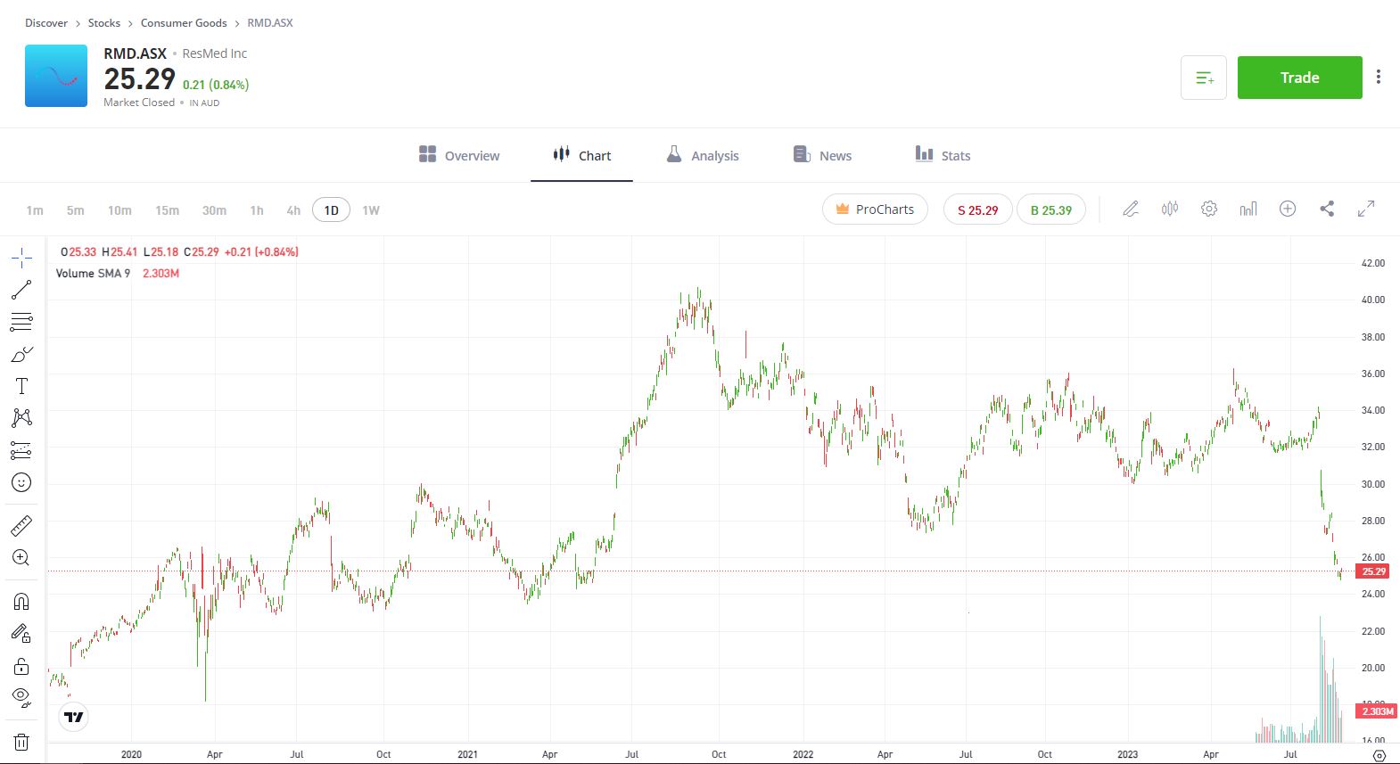Open the Fibonacci retracement tool
This screenshot has height=764, width=1400.
pyautogui.click(x=21, y=322)
